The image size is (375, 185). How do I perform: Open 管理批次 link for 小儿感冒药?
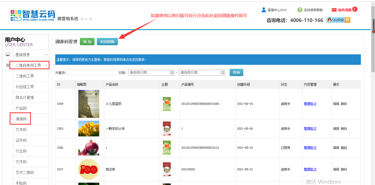point(310,104)
